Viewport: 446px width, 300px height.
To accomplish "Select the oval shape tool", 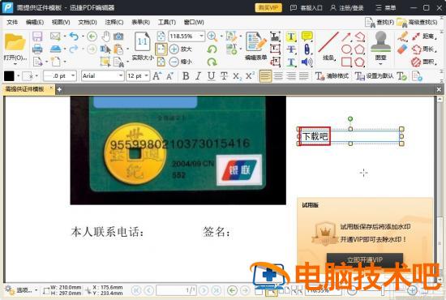I will pyautogui.click(x=346, y=49).
